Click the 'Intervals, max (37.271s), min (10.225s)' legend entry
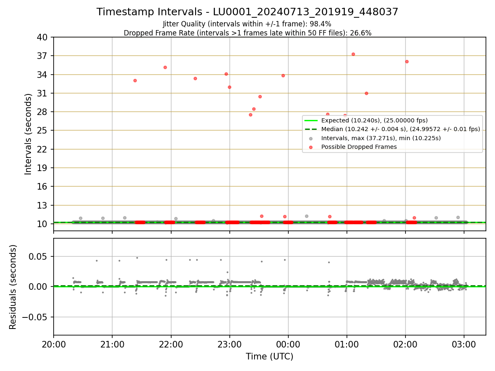Viewport: 495px width, 371px height. (x=381, y=138)
